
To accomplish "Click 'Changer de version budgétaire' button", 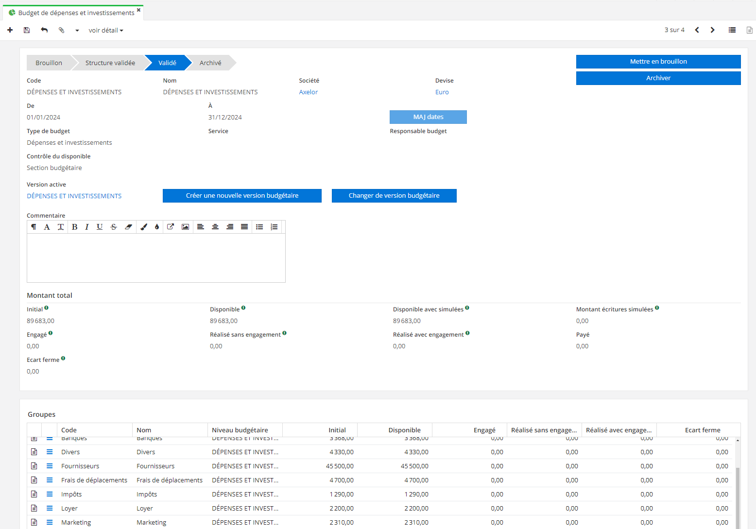I will pyautogui.click(x=394, y=196).
